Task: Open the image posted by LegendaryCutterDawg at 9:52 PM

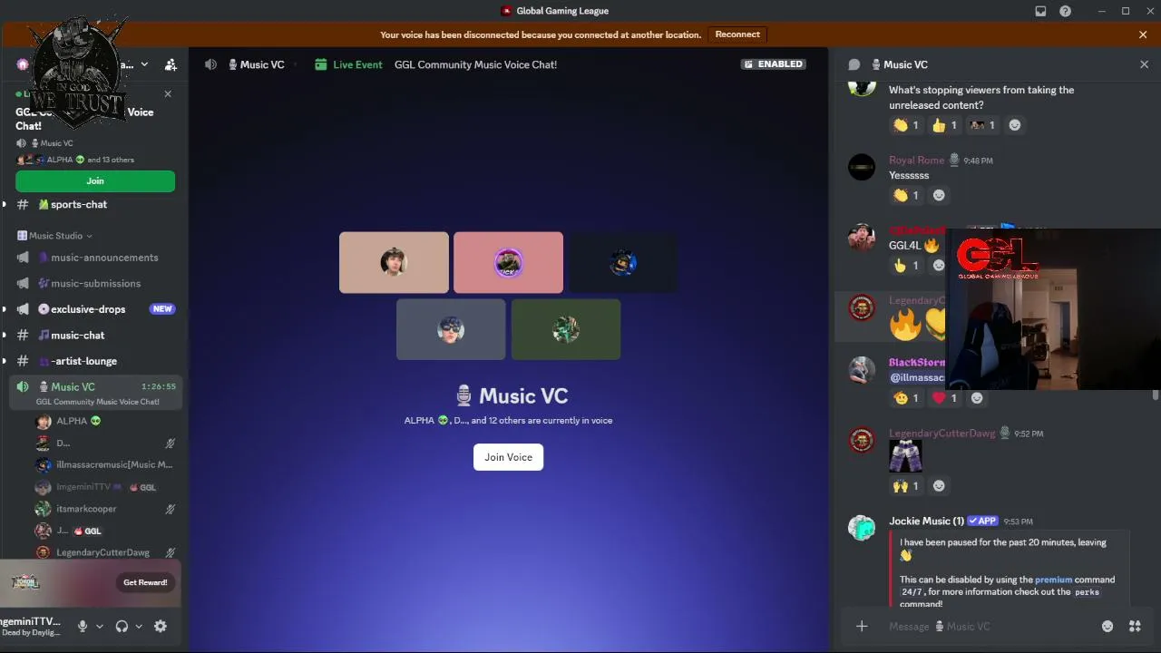Action: [x=905, y=457]
